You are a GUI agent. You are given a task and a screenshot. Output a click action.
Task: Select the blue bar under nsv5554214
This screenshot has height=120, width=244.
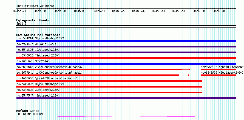coord(126,41)
